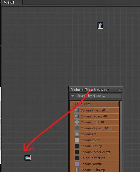Open the Material/Map Browser options dropdown arrow
140x172 pixels.
[x=73, y=96]
